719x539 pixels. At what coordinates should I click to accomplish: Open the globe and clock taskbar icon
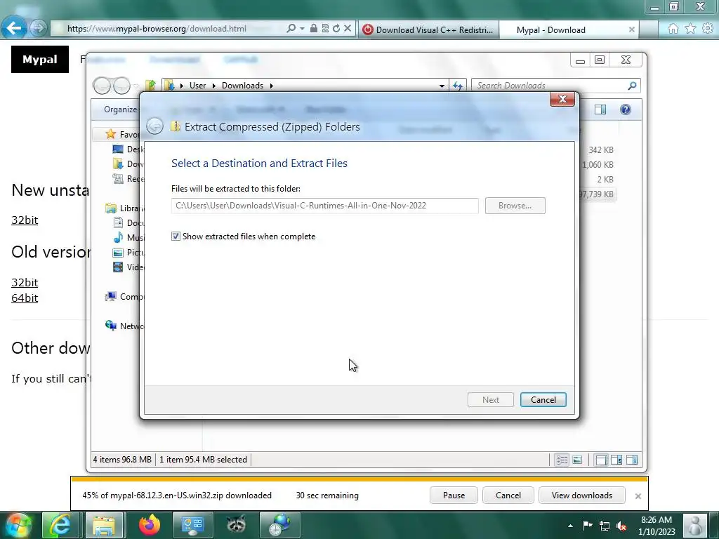tap(279, 525)
